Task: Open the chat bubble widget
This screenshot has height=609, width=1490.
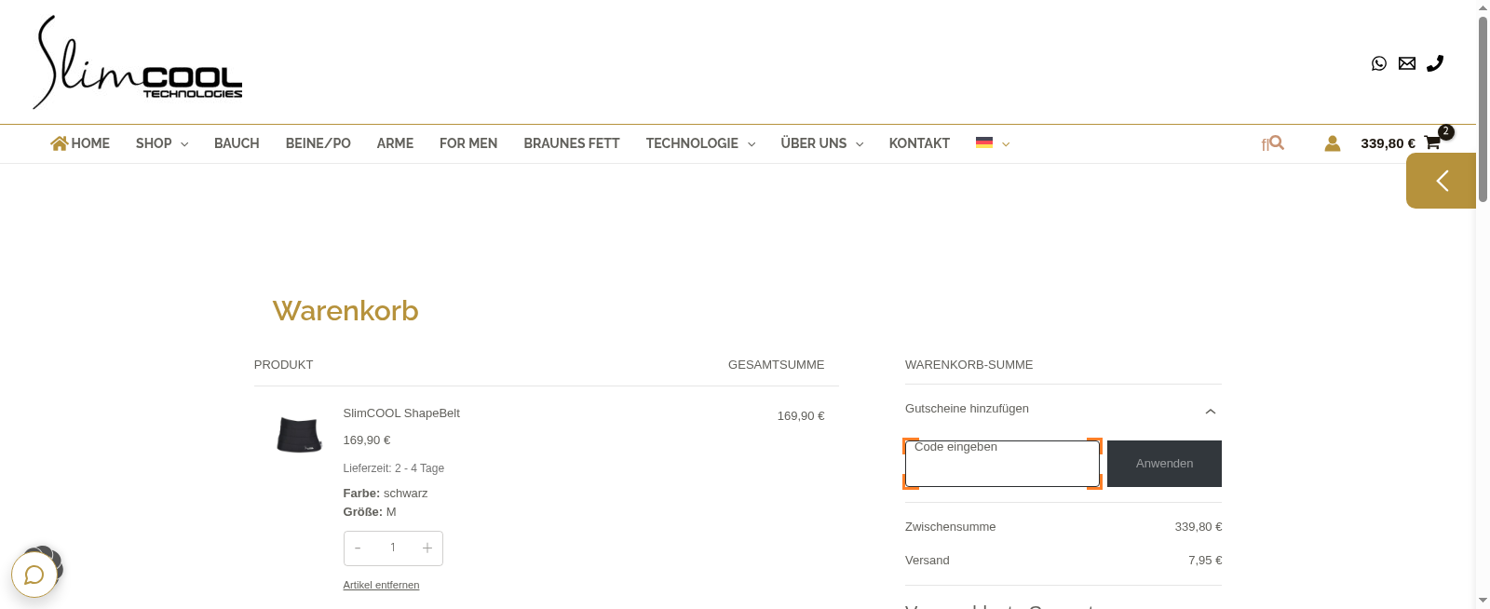Action: pos(34,575)
